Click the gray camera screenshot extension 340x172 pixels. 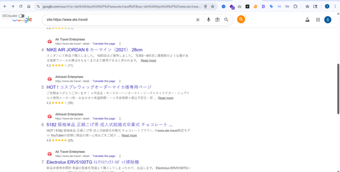(x=240, y=7)
